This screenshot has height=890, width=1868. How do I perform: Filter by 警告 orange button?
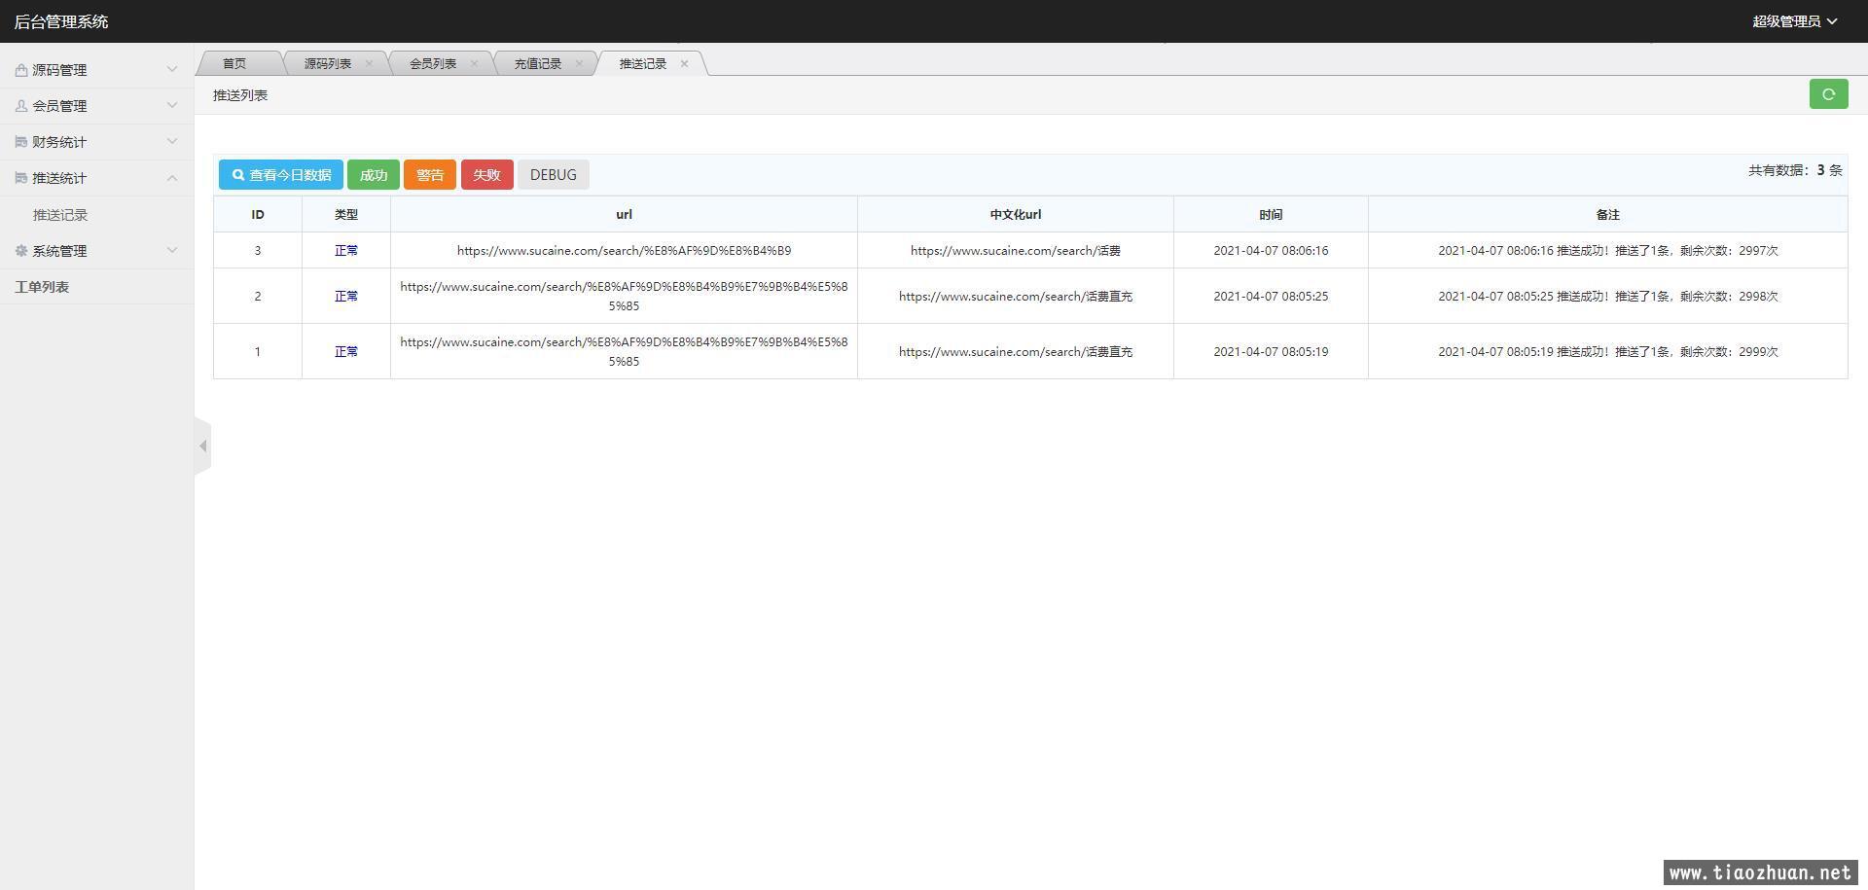(x=429, y=175)
